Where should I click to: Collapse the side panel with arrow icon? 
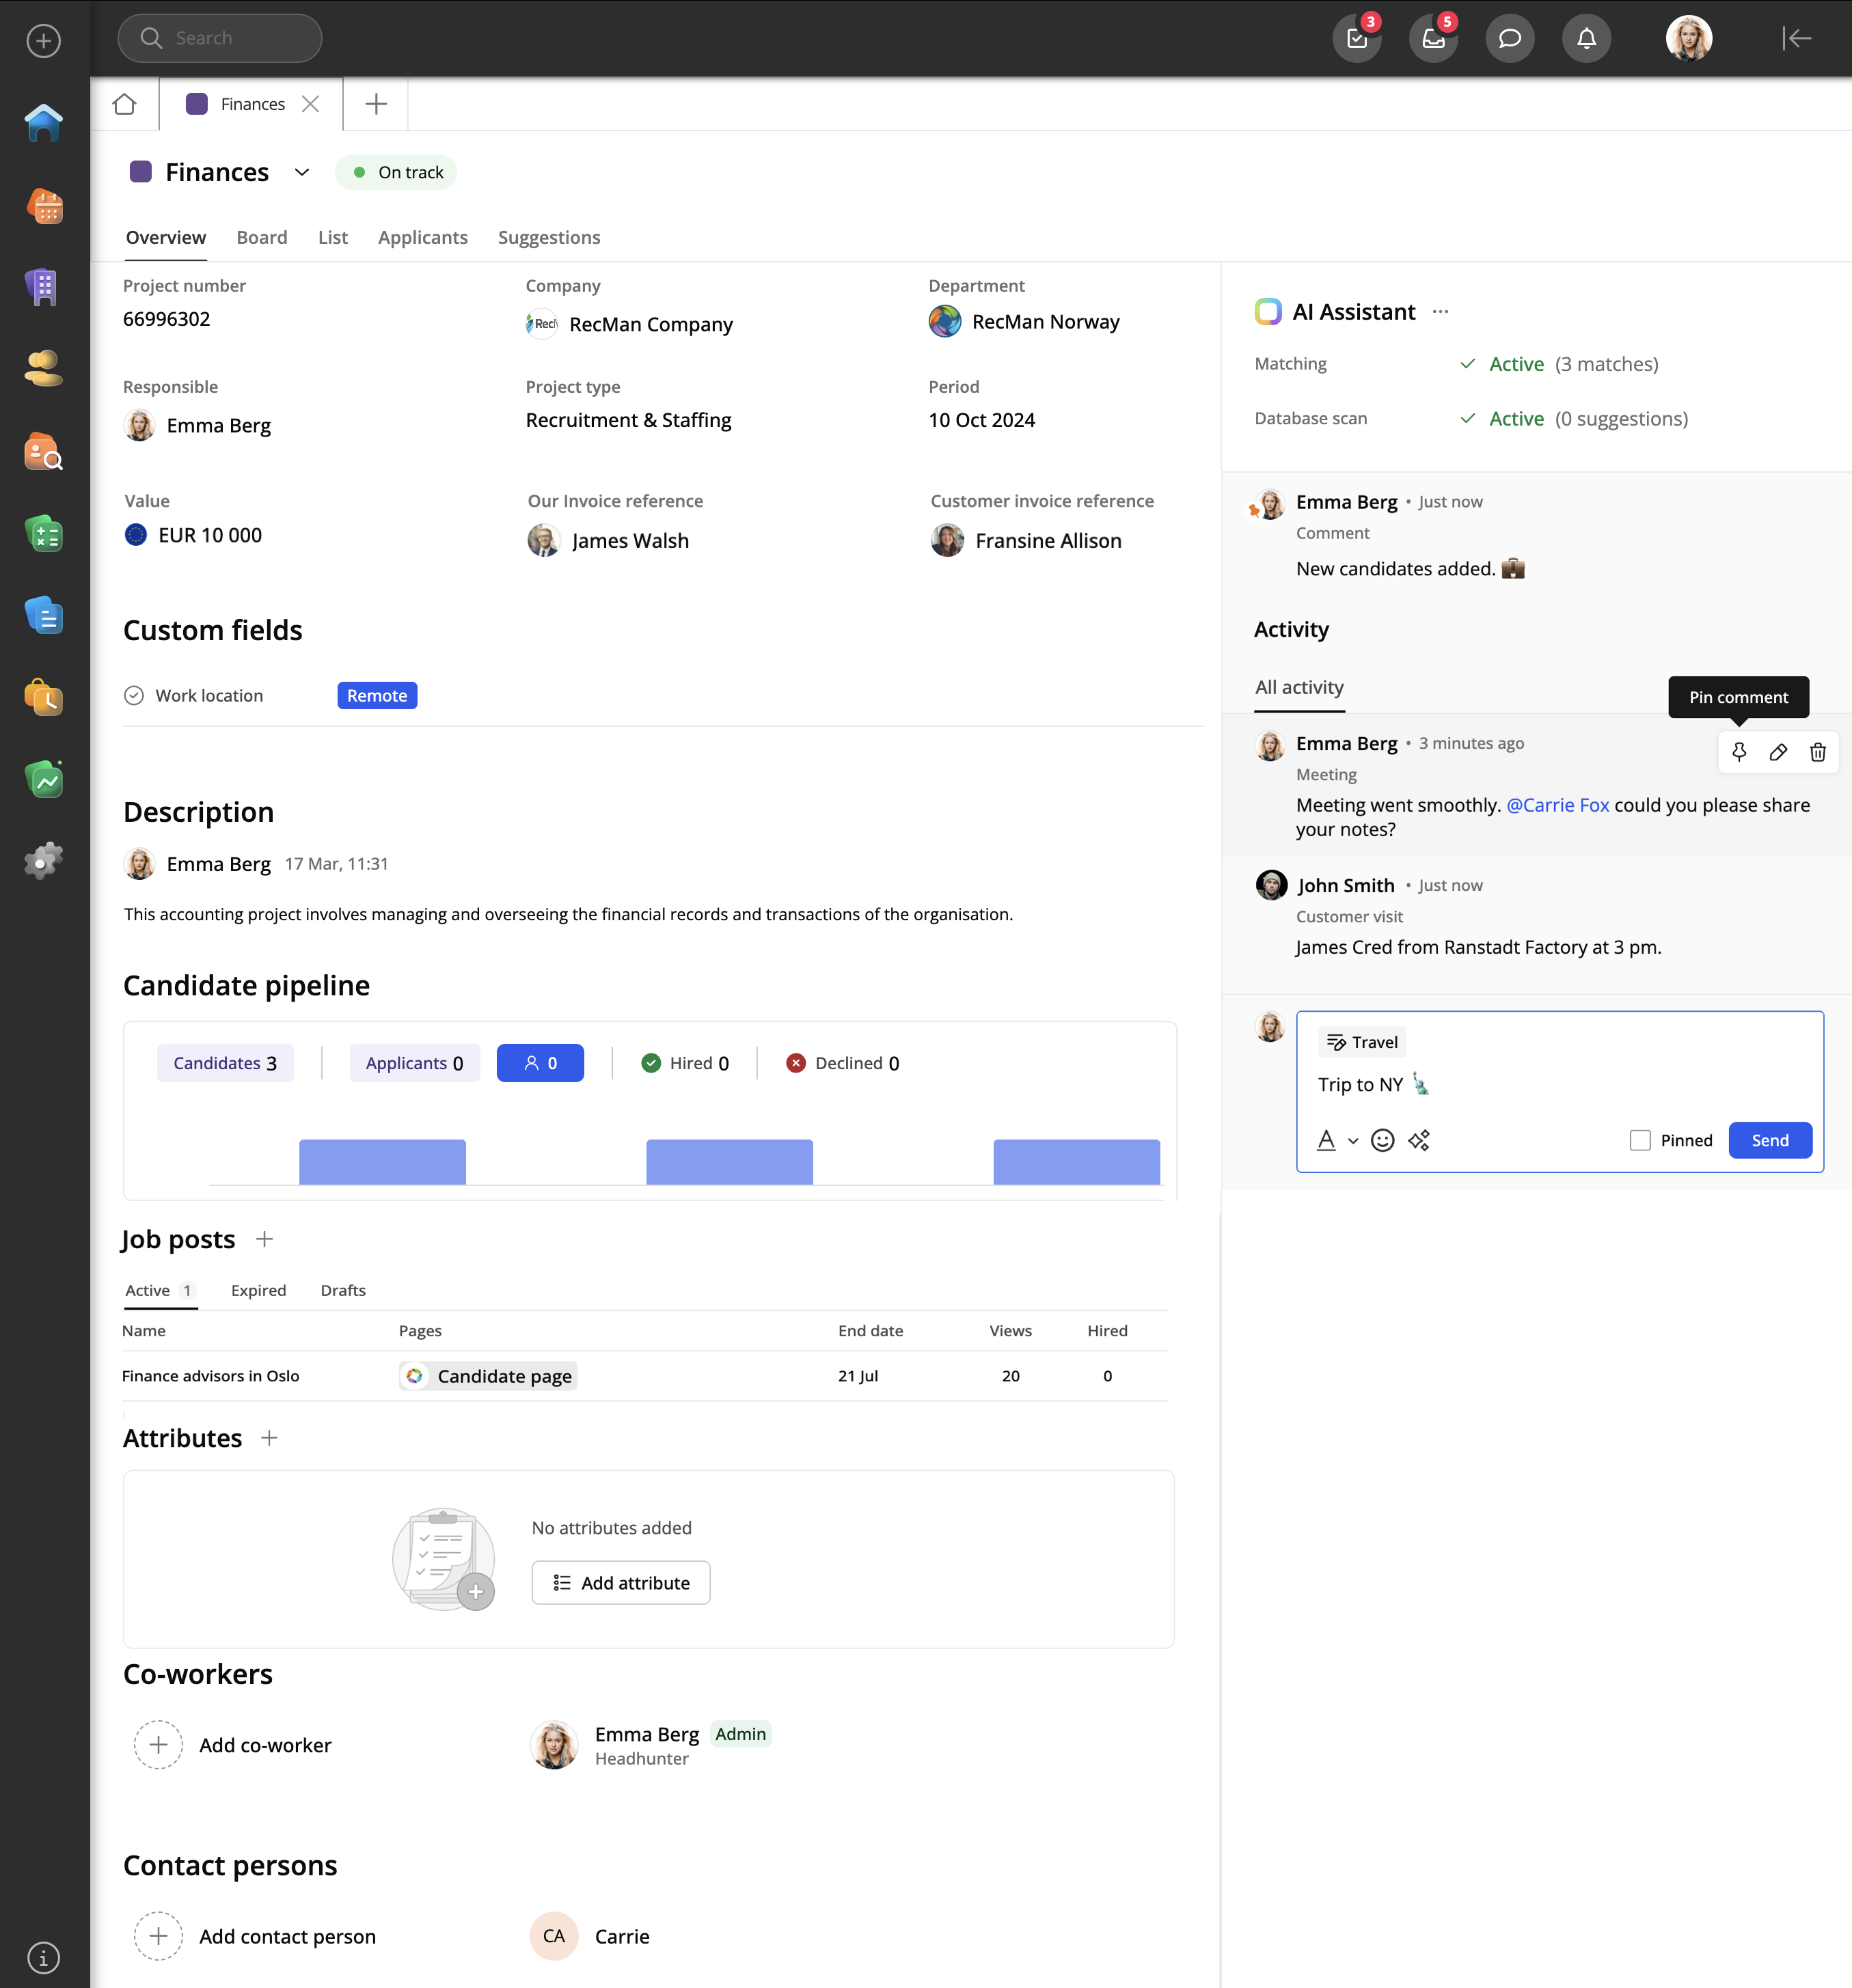(1796, 38)
